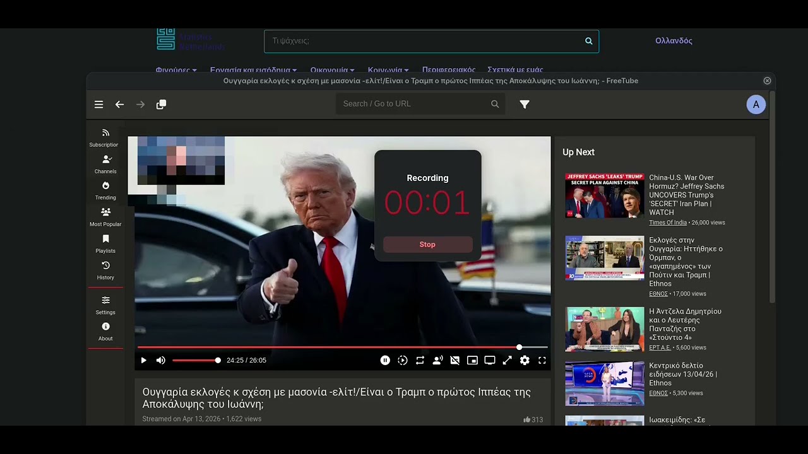The image size is (808, 454).
Task: Open Playlists in the sidebar
Action: tap(105, 243)
